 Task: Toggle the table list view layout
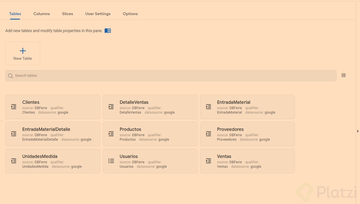click(x=344, y=75)
